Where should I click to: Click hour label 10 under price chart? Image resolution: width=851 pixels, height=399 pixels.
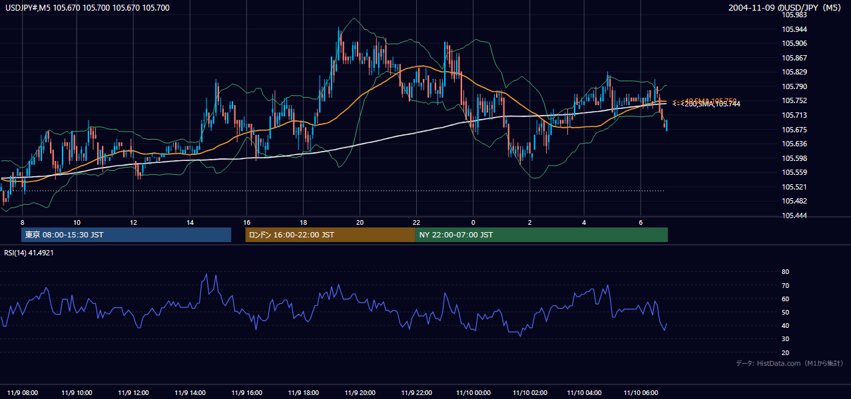(x=77, y=222)
